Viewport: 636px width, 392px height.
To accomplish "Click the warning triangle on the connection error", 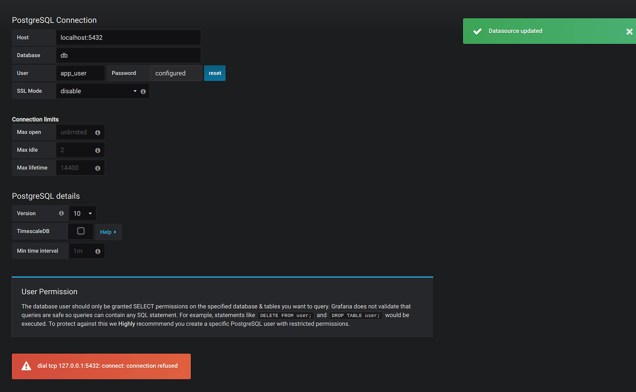I will 26,366.
